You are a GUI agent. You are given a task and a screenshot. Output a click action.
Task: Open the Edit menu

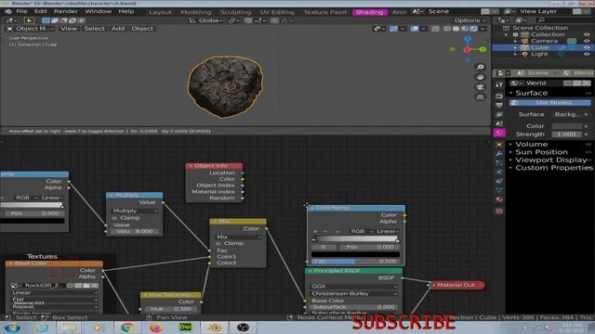(41, 11)
